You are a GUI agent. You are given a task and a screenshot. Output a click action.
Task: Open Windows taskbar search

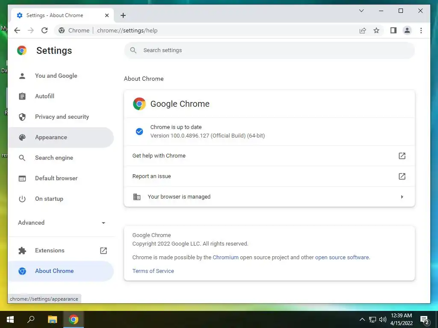tap(31, 319)
